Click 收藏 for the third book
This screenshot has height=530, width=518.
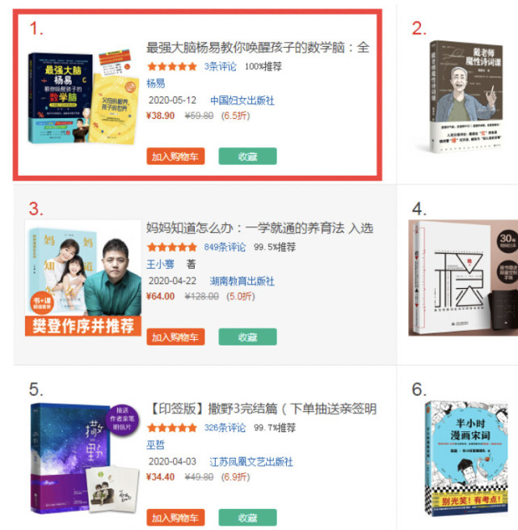pos(247,337)
